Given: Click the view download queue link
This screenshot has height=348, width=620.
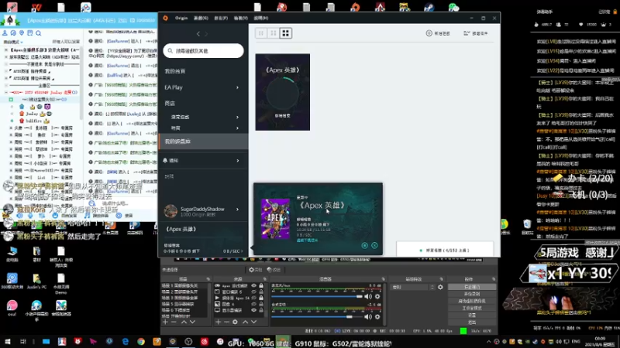Looking at the screenshot, I should (x=307, y=241).
